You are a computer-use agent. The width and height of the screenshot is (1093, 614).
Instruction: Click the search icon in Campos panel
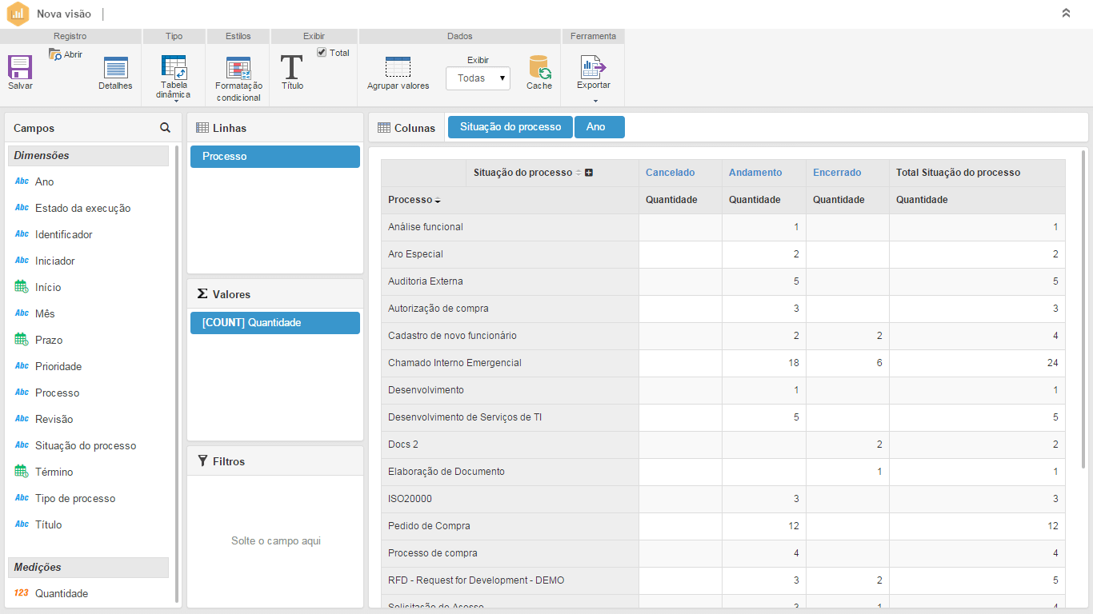tap(165, 128)
